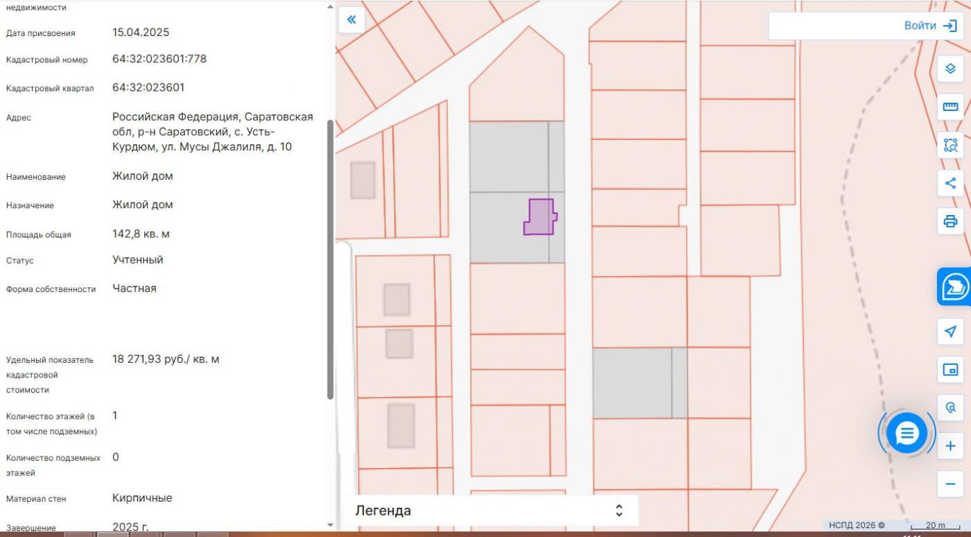Activate search by selected area tool
The width and height of the screenshot is (971, 537).
click(950, 146)
